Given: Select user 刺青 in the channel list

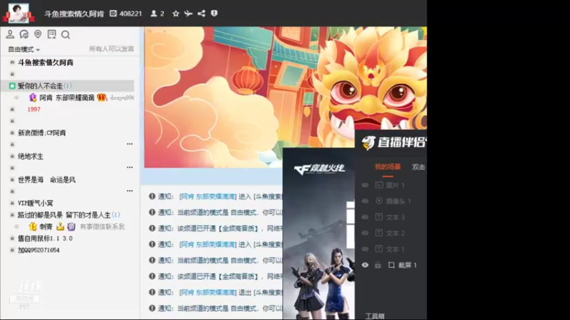Looking at the screenshot, I should point(46,227).
